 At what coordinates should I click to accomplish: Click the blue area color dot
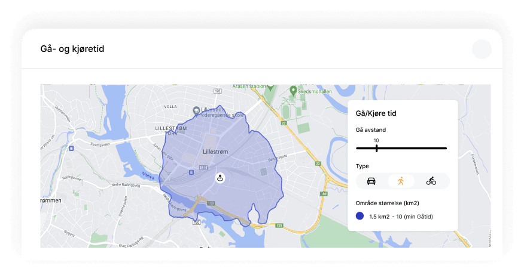pyautogui.click(x=360, y=216)
